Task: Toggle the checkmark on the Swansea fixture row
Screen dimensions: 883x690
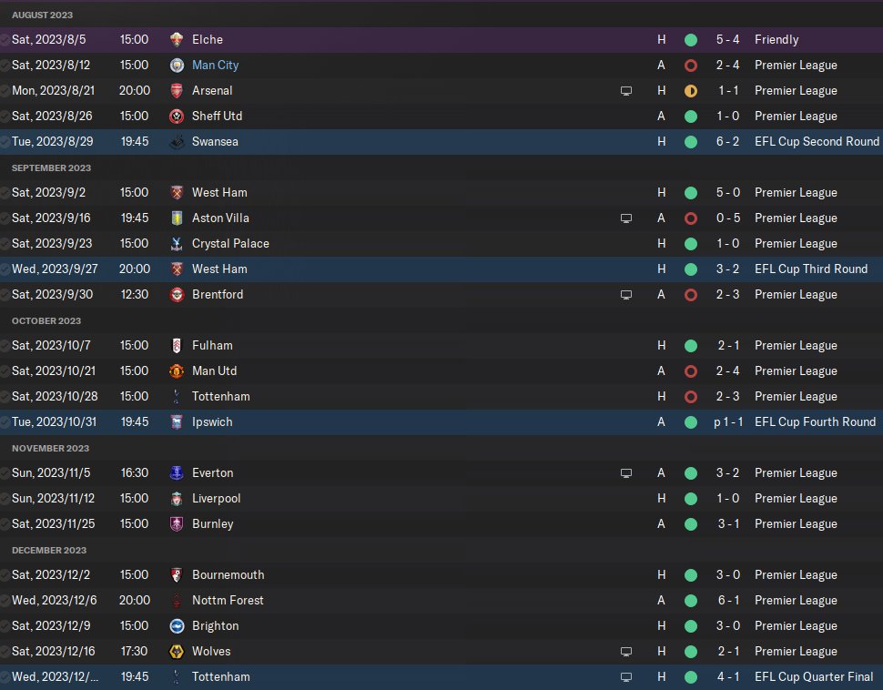Action: coord(5,142)
